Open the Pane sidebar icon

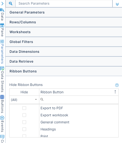click(2, 25)
